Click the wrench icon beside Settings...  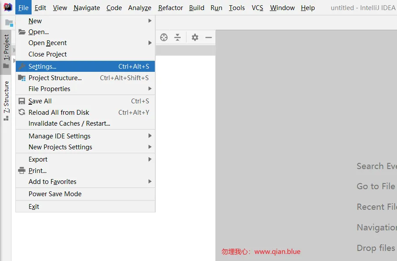(22, 67)
